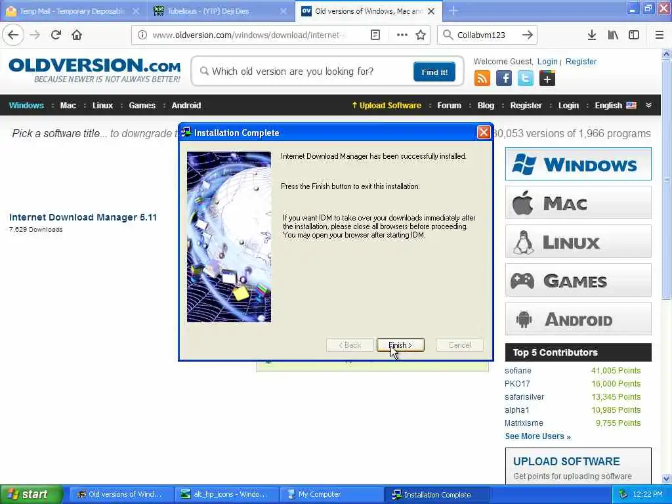
Task: Click Upload Software in navigation bar
Action: (x=386, y=106)
